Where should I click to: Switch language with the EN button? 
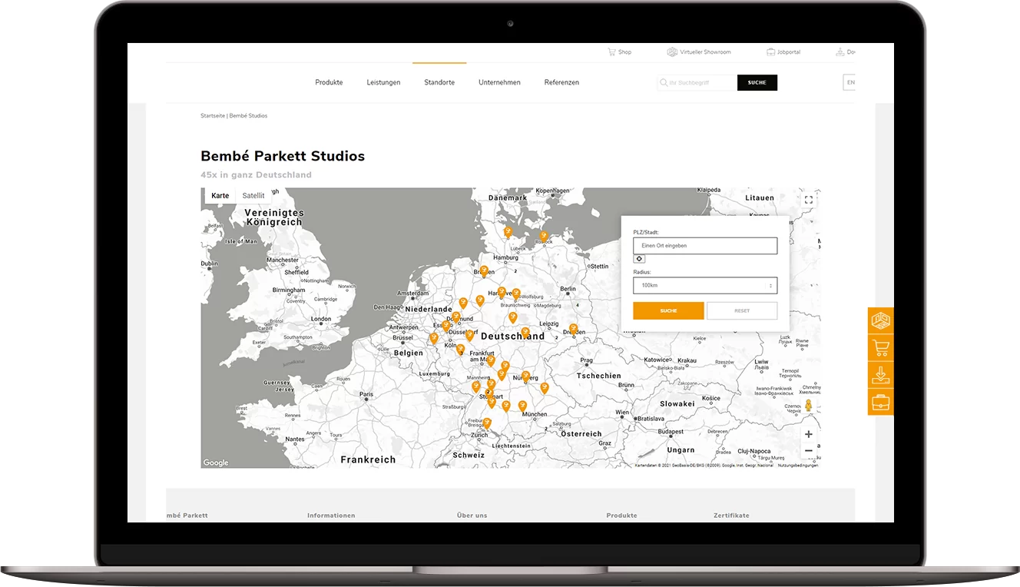tap(849, 82)
